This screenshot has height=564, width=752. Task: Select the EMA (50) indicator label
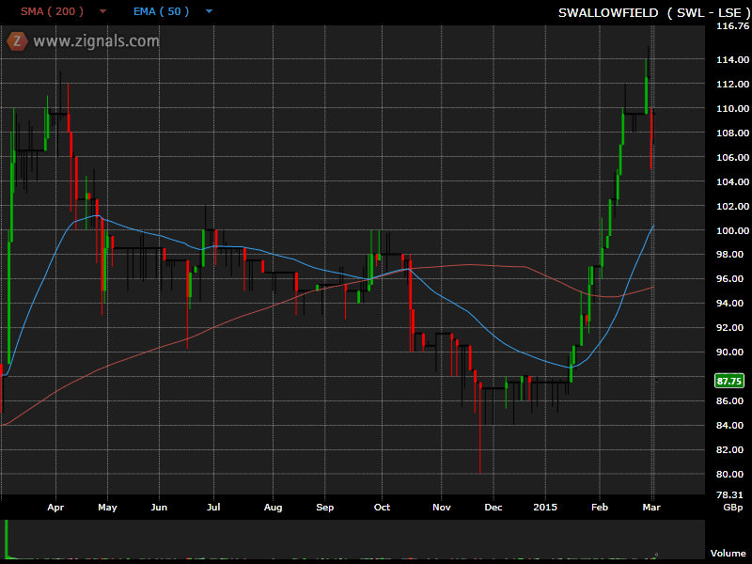point(161,12)
